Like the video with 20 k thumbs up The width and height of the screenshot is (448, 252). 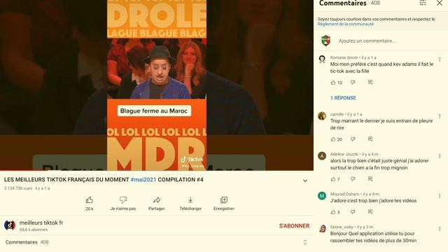(90, 200)
